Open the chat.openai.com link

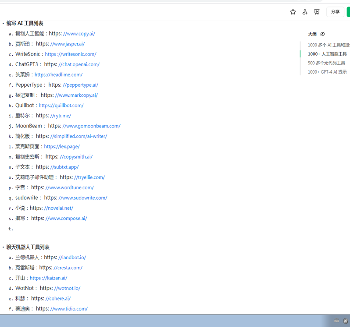tap(79, 64)
